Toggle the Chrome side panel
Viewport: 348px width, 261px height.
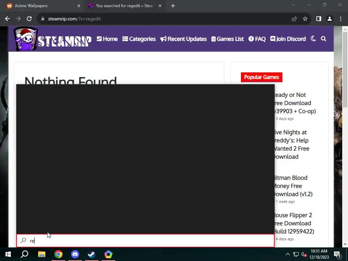tap(319, 19)
